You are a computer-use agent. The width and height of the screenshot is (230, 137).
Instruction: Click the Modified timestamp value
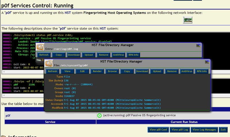(x=112, y=108)
